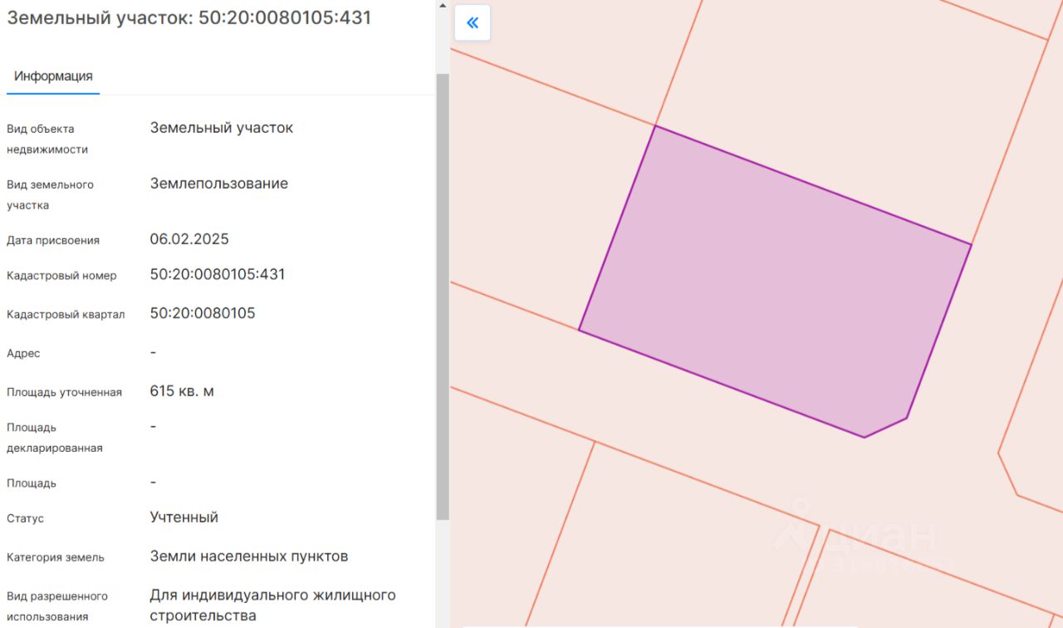
Task: Click the label Адрес
Action: [x=23, y=354]
